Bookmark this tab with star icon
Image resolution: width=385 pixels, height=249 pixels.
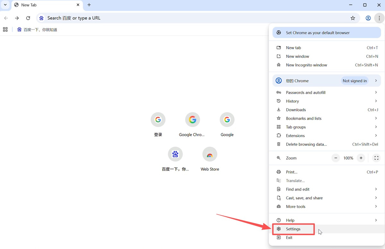tap(353, 18)
